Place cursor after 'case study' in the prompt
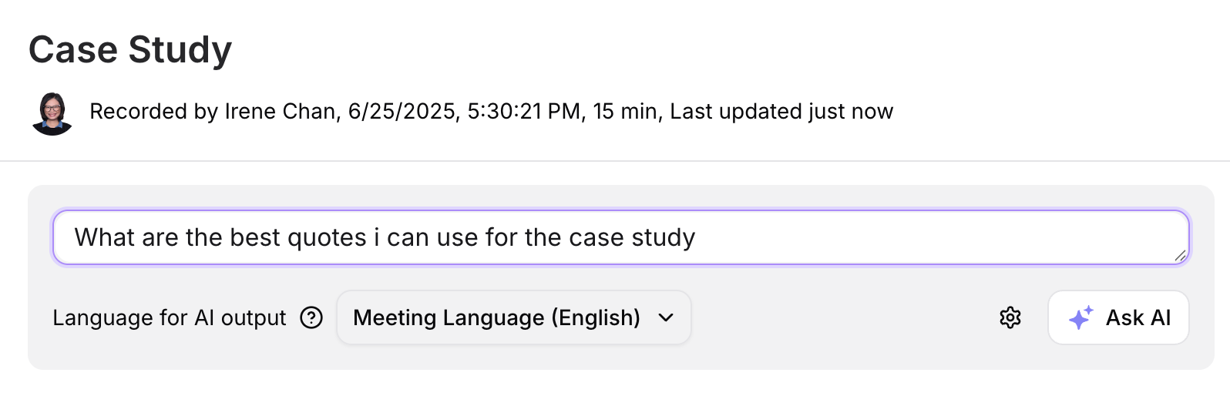Screen dimensions: 1230x413 [697, 237]
